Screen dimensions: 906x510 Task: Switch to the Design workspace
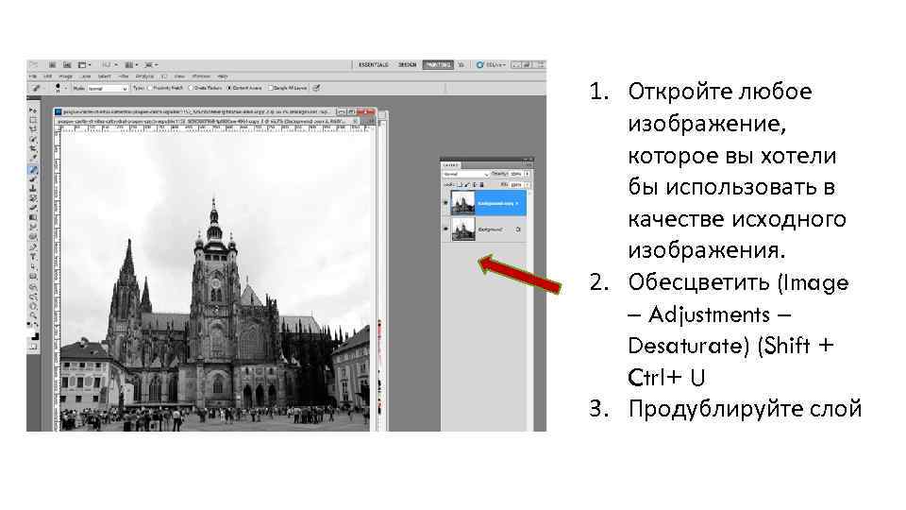(x=408, y=65)
